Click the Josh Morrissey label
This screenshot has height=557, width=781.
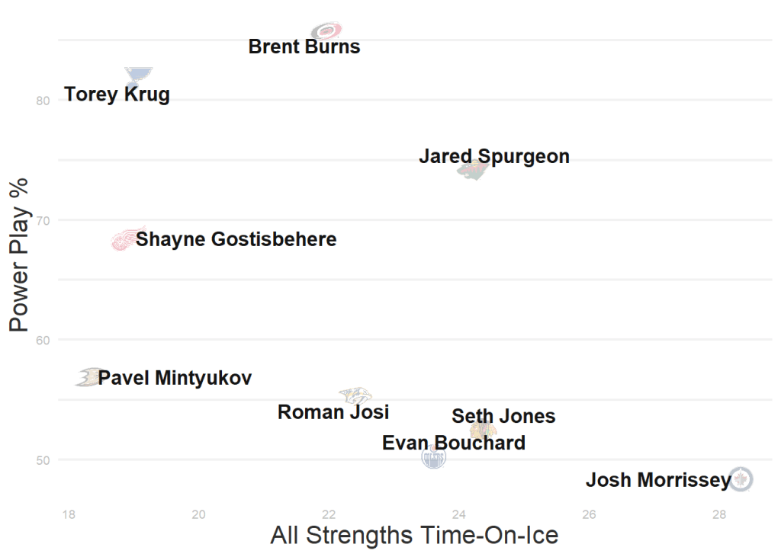point(658,481)
